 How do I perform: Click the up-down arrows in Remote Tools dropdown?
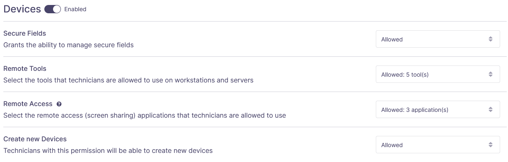tap(491, 74)
